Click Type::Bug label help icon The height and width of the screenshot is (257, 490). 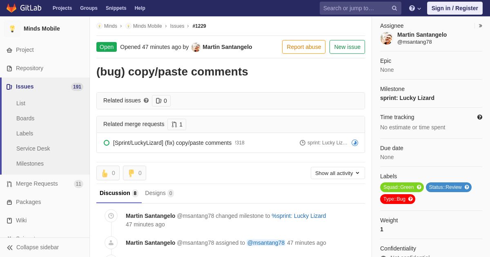coord(410,199)
